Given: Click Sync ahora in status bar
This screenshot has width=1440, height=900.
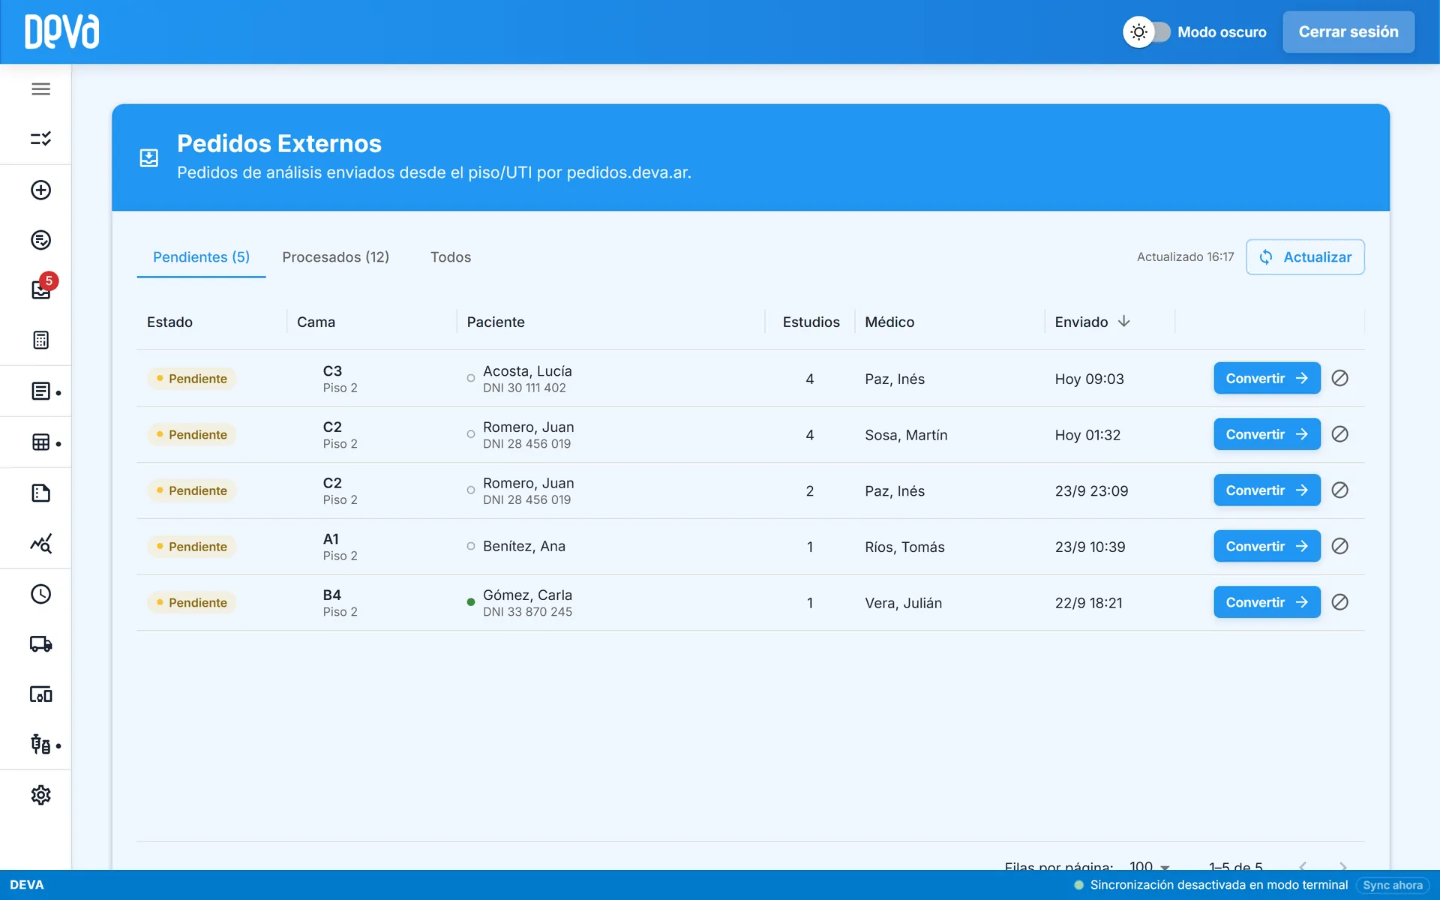Looking at the screenshot, I should click(x=1392, y=885).
